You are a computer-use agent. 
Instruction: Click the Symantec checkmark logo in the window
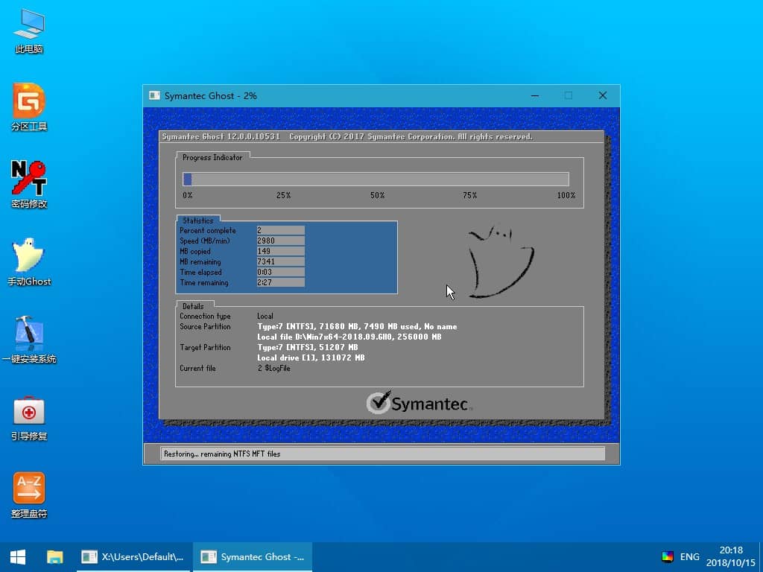[378, 402]
